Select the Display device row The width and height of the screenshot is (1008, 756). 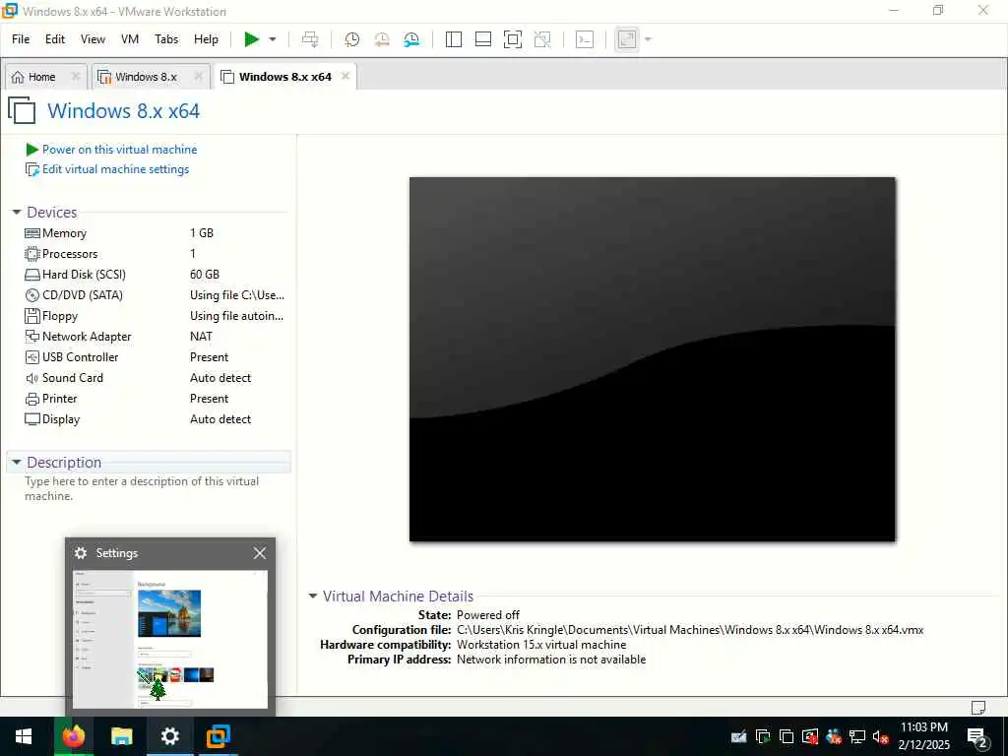point(155,419)
